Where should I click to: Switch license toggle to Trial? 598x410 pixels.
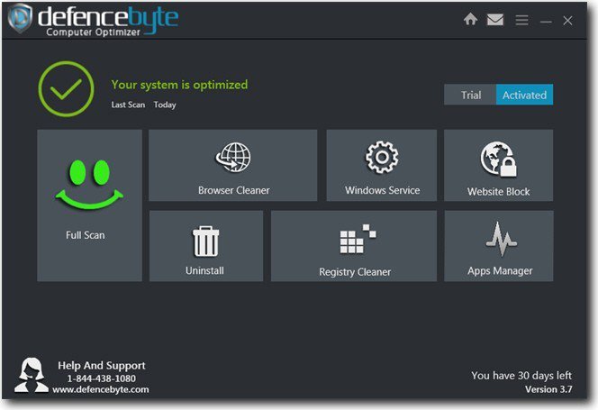coord(470,95)
